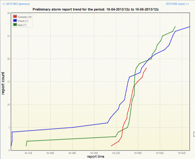Viewport: 195px width, 159px height.
Task: Click the chart title text
Action: click(x=96, y=9)
